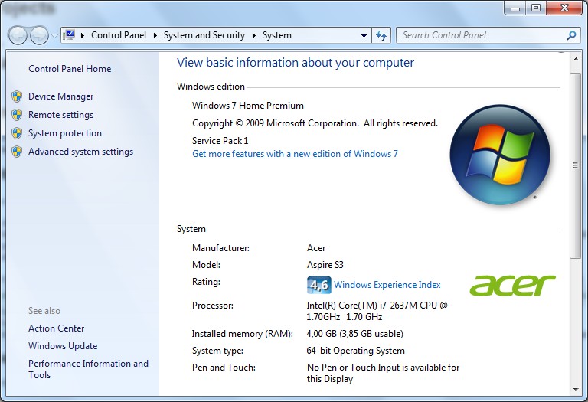Screen dimensions: 588x402
Task: Click the shield icon beside System protection
Action: 17,133
